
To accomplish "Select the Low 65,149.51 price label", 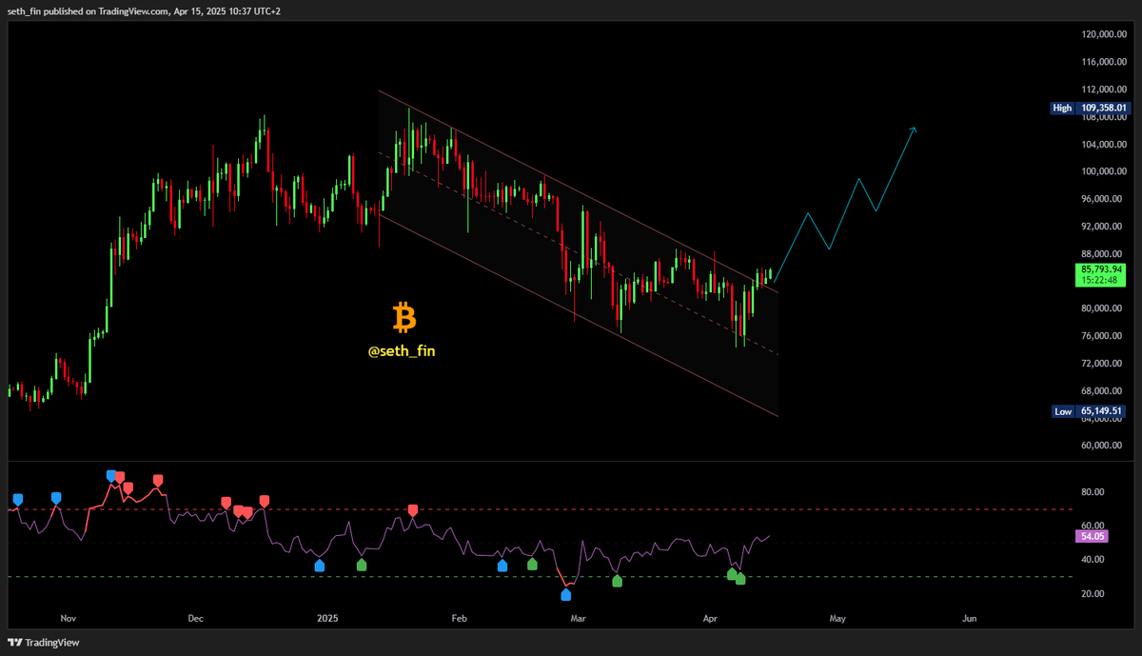I will tap(1090, 411).
